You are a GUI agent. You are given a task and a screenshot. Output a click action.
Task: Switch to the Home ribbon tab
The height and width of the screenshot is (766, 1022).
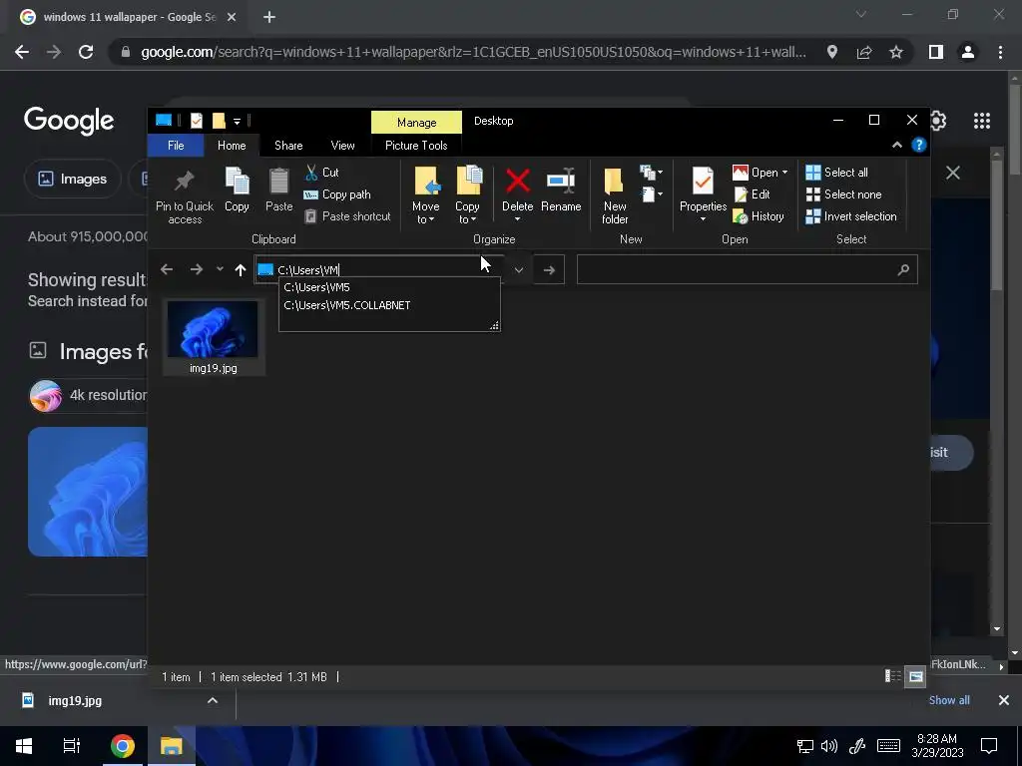pos(232,146)
